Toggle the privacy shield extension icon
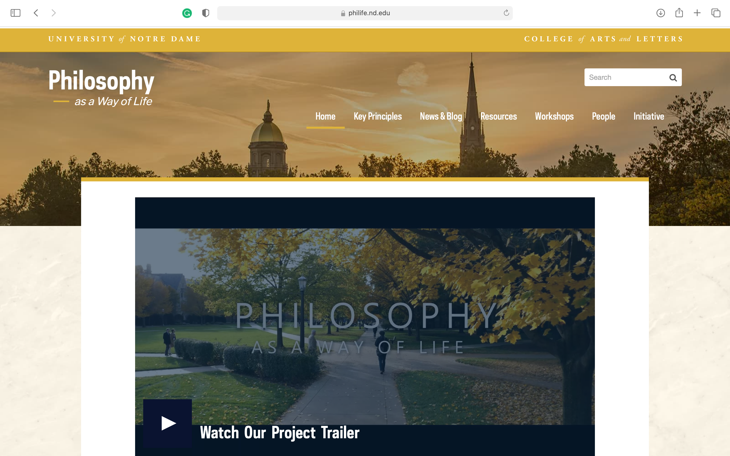The image size is (730, 456). 206,13
